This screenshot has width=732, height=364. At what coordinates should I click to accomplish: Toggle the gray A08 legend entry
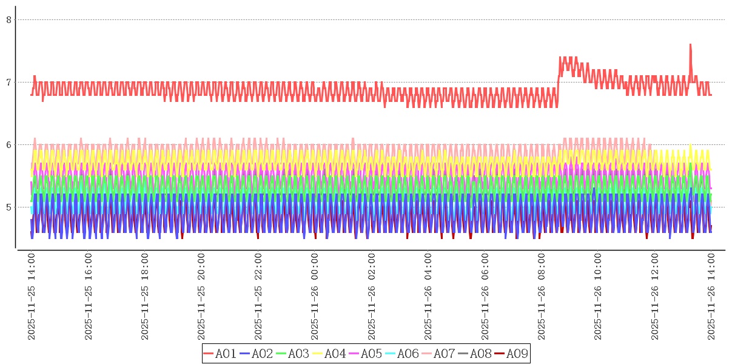click(474, 354)
